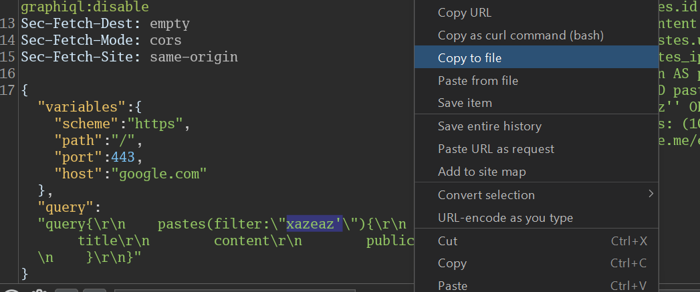Choose Copy (Ctrl+C) in the context menu

tap(536, 263)
